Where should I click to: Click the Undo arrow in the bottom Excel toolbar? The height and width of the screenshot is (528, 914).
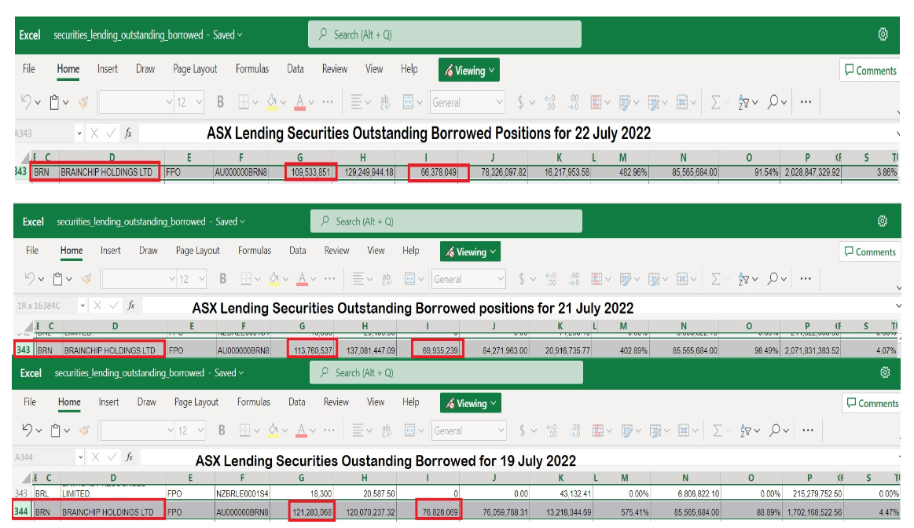click(26, 431)
